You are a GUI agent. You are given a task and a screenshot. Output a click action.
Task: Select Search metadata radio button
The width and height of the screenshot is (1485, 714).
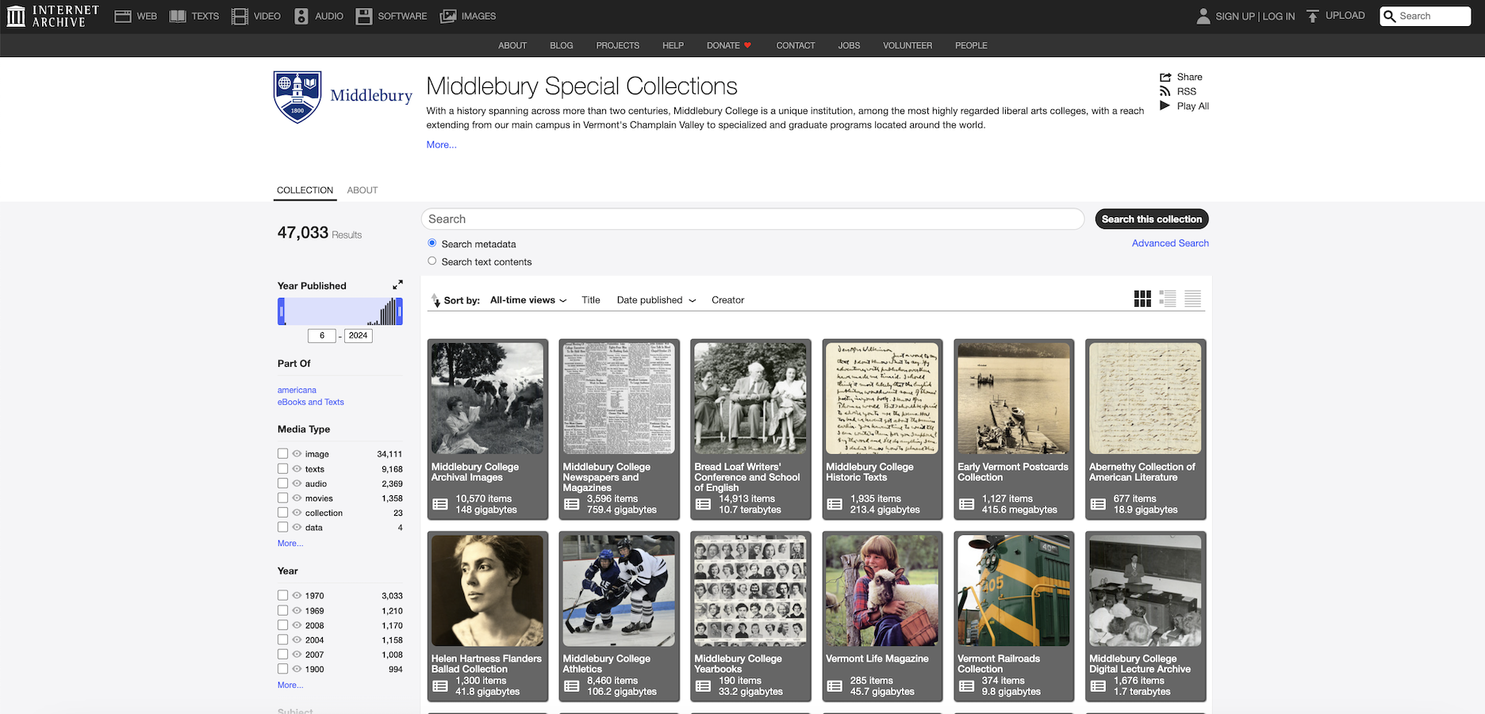(x=432, y=243)
